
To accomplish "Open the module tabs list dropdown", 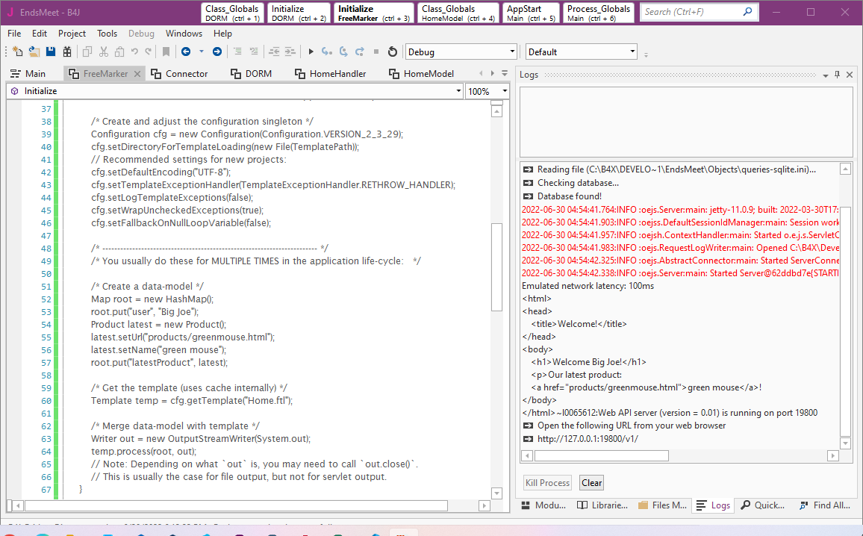I will (x=505, y=73).
